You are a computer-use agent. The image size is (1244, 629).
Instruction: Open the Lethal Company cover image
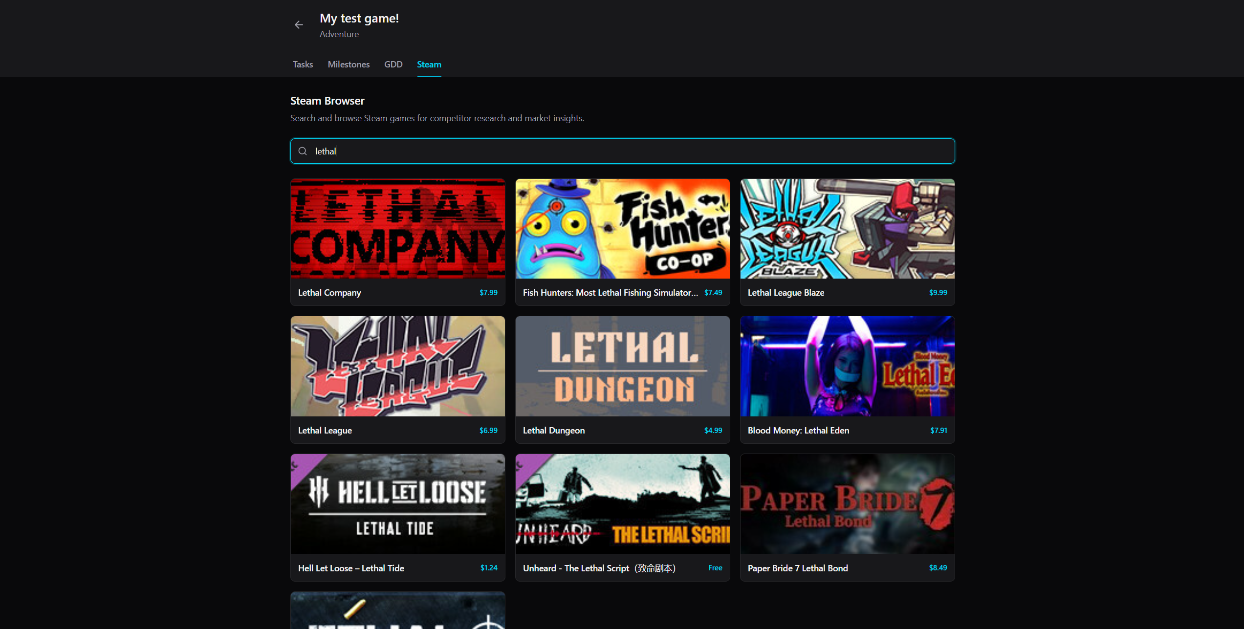398,229
